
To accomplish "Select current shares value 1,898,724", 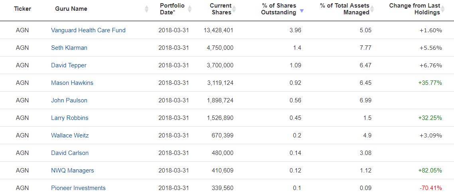I will [220, 100].
